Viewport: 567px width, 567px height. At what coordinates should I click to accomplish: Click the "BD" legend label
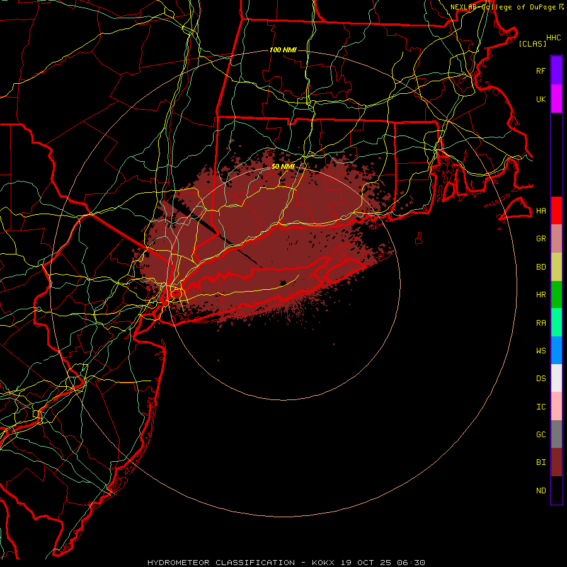pyautogui.click(x=541, y=267)
